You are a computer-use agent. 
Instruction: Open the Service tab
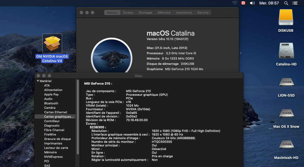click(203, 13)
